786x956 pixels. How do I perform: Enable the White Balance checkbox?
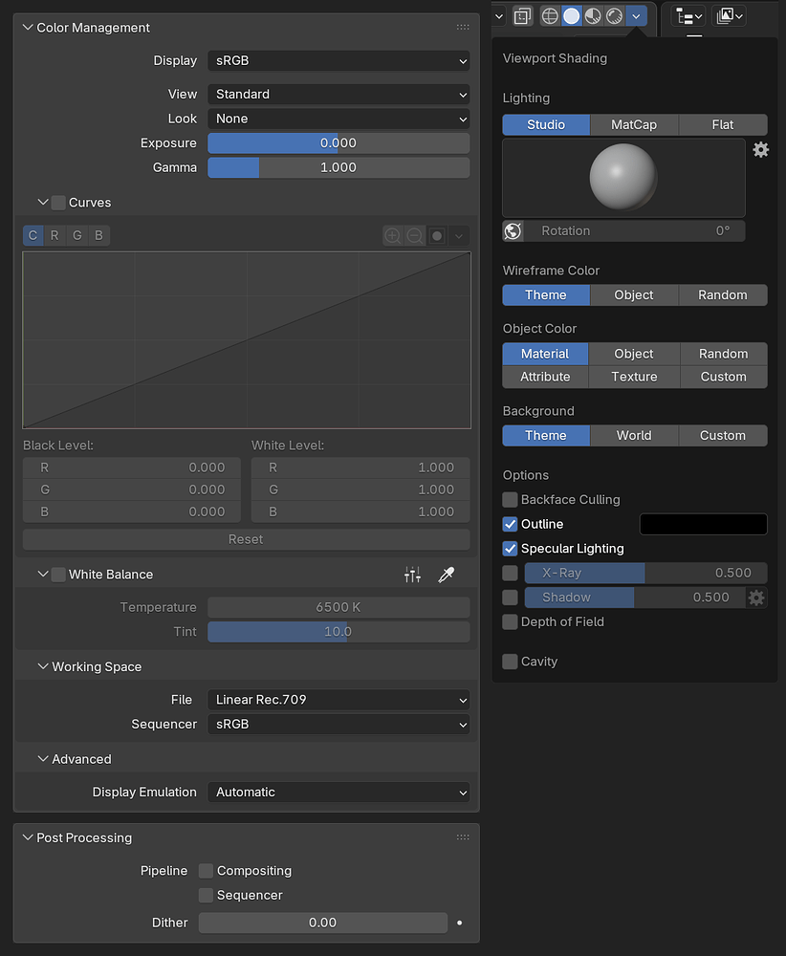tap(58, 575)
